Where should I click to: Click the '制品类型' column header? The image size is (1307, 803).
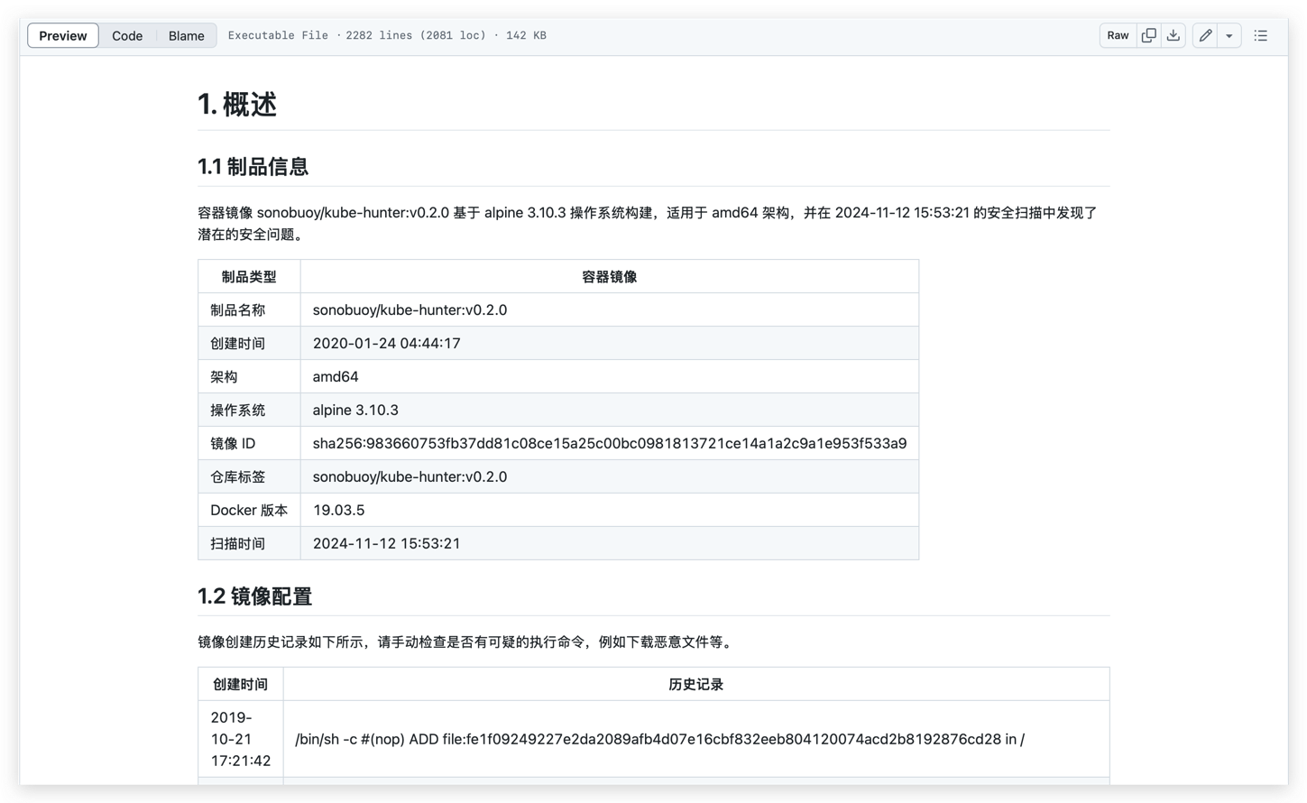pos(249,277)
